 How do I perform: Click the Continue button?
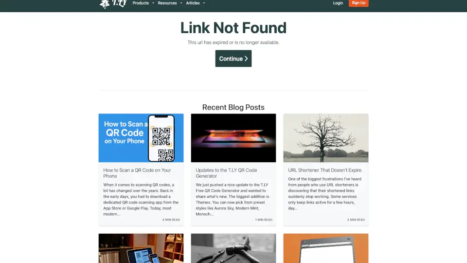233,58
